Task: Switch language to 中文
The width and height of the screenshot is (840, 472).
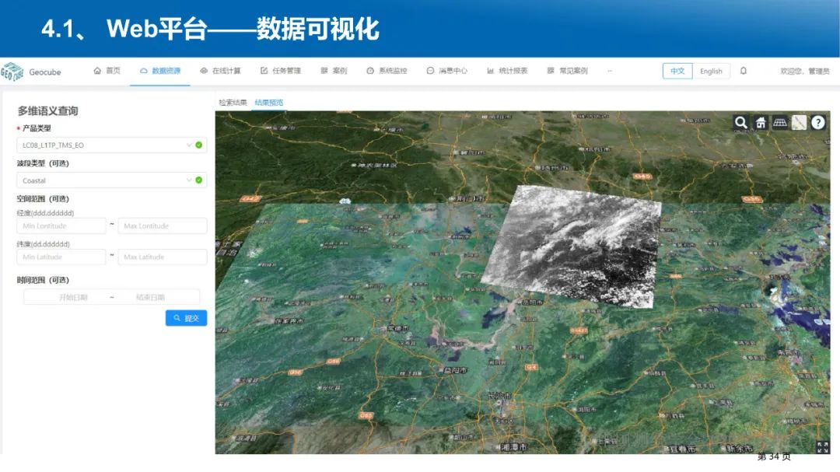Action: pos(677,71)
